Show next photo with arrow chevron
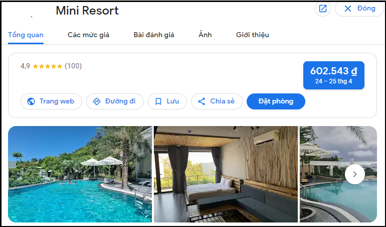Viewport: 386px width, 227px height. (354, 174)
